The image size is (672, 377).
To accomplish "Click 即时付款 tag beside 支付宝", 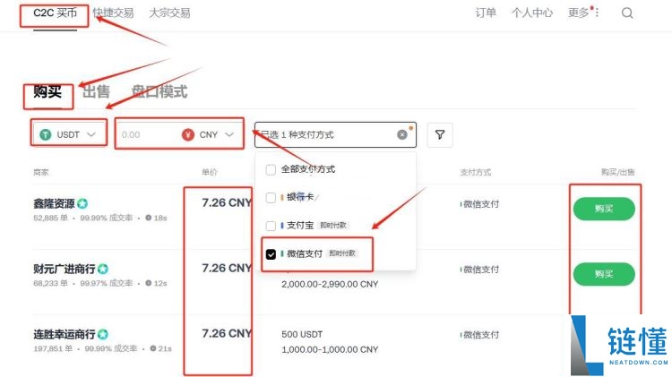I will point(333,226).
